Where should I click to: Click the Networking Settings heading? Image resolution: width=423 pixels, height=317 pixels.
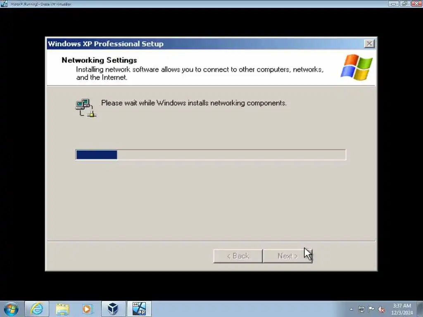coord(99,60)
